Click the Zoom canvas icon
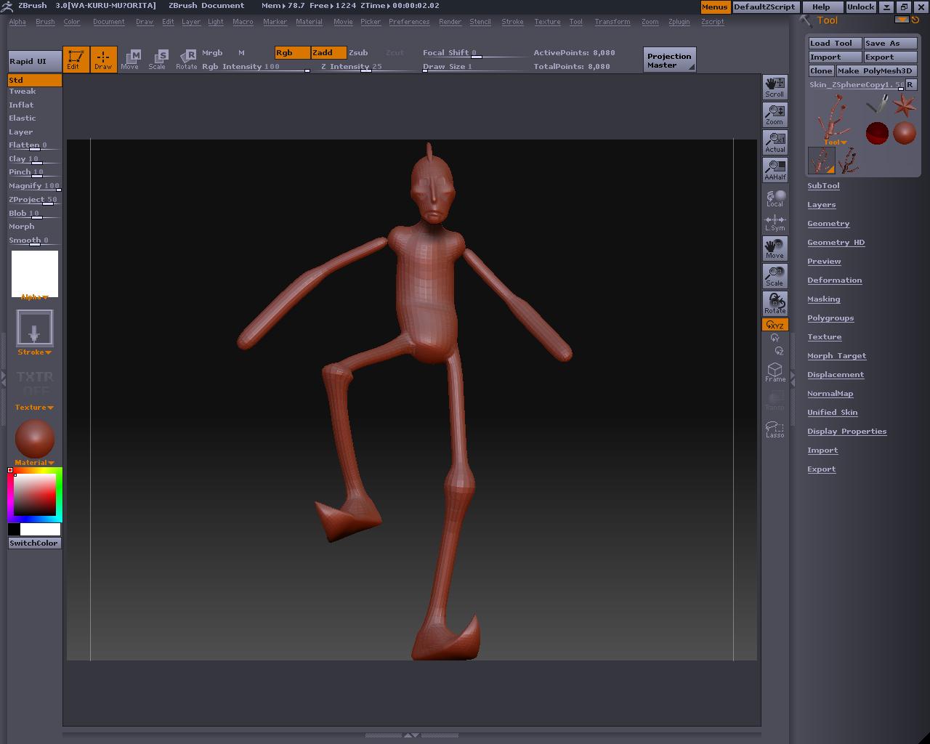Viewport: 930px width, 744px height. tap(775, 115)
